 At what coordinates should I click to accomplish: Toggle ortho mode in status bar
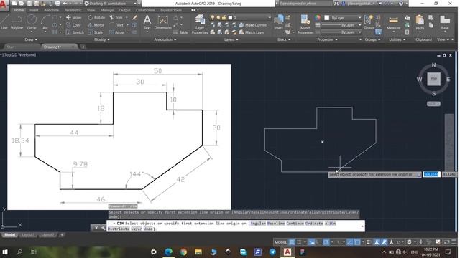coord(319,242)
